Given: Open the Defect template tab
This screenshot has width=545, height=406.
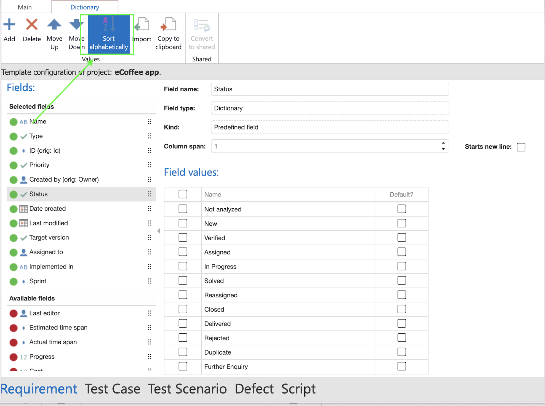Looking at the screenshot, I should pyautogui.click(x=254, y=389).
